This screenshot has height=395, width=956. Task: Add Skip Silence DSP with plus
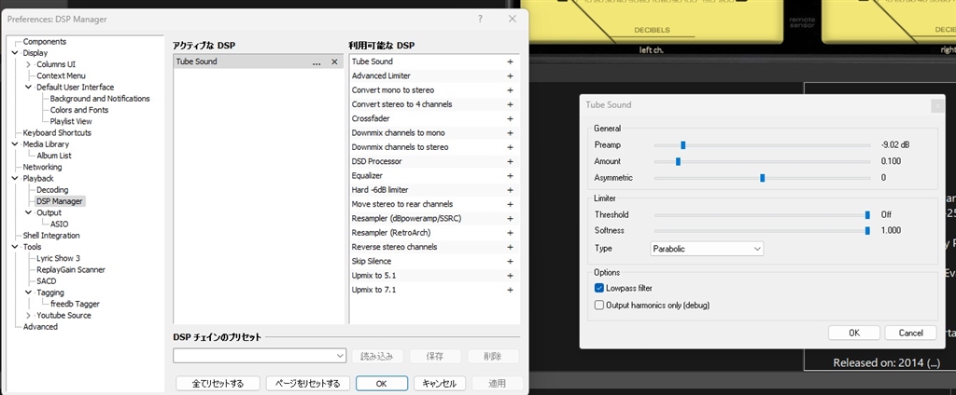[x=510, y=262]
